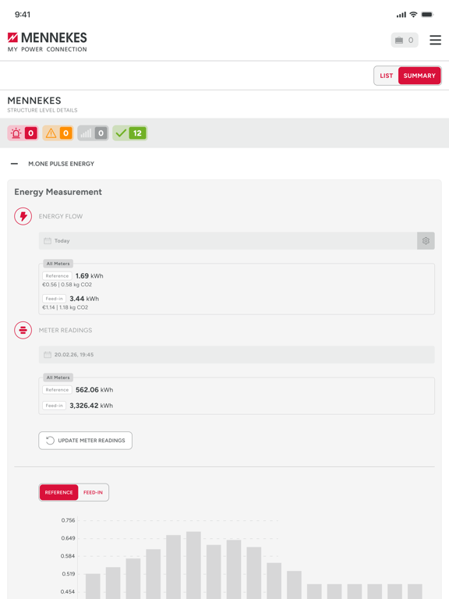The height and width of the screenshot is (599, 449).
Task: Open the hamburger menu
Action: click(435, 40)
